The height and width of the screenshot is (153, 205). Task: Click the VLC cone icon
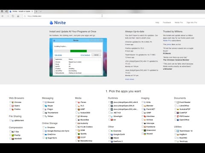(x=79, y=106)
